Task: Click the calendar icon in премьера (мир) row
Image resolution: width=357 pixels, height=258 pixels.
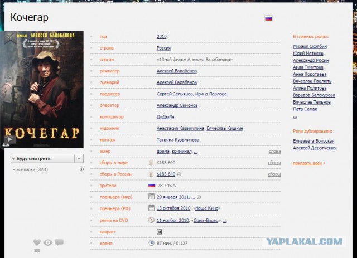Action: (151, 196)
